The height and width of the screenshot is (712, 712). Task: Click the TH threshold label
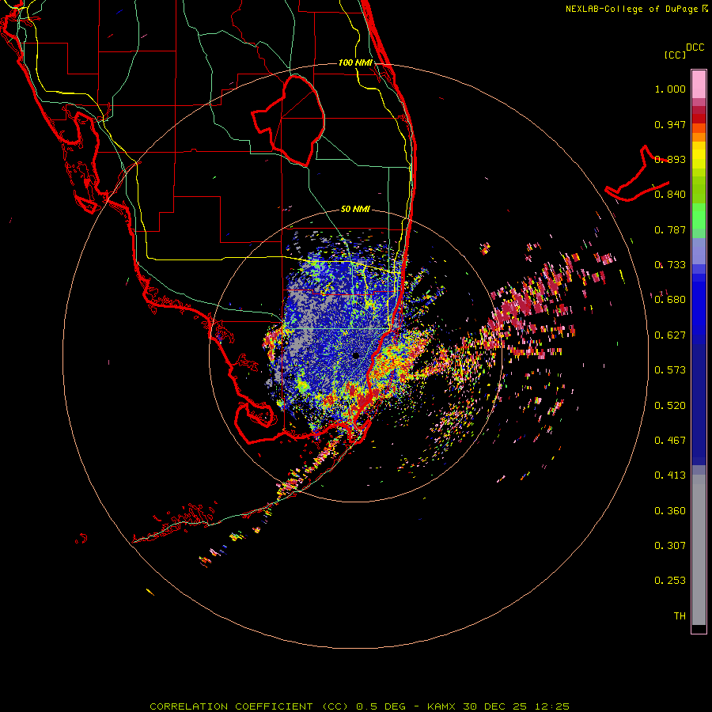click(x=680, y=616)
